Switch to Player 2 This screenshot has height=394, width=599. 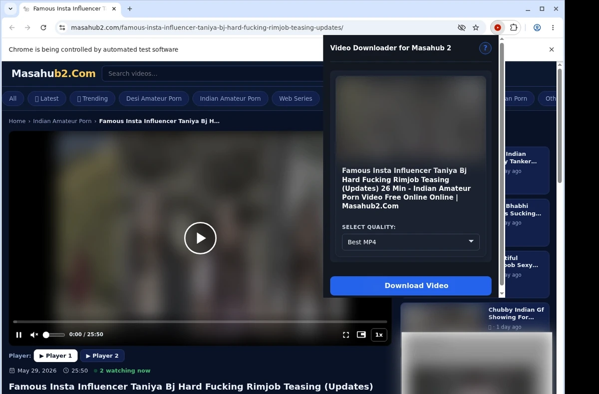(102, 356)
